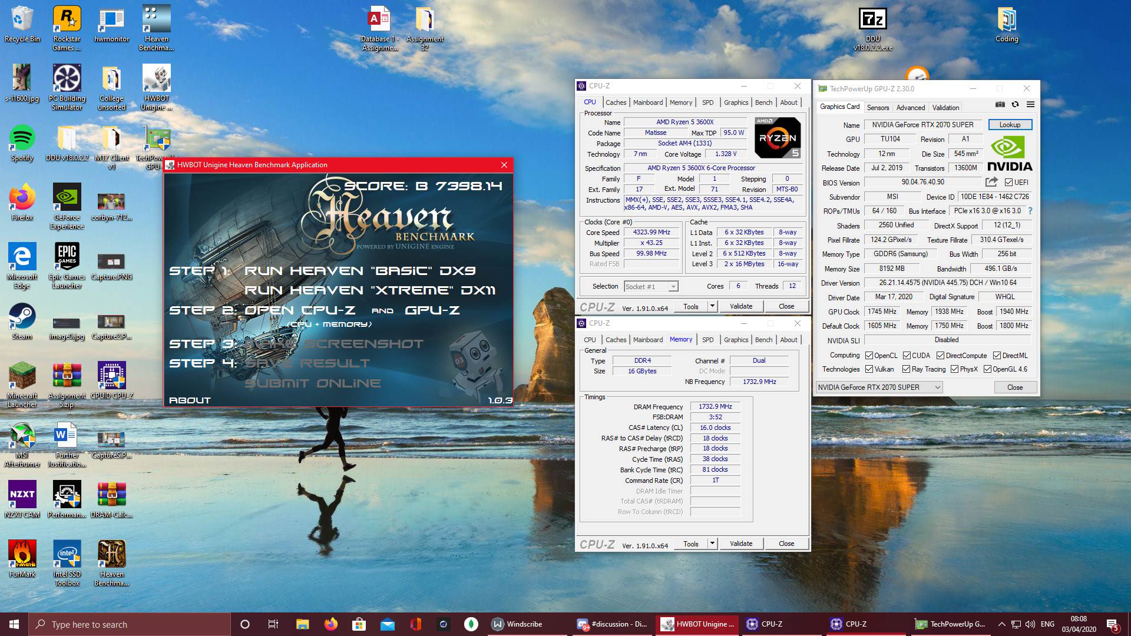Viewport: 1131px width, 636px height.
Task: Open the Recycle Bin desktop icon
Action: 22,25
